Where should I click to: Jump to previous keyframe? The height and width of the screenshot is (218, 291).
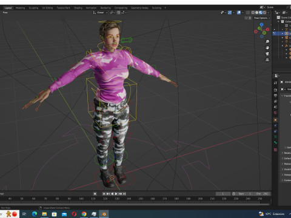pyautogui.click(x=108, y=194)
